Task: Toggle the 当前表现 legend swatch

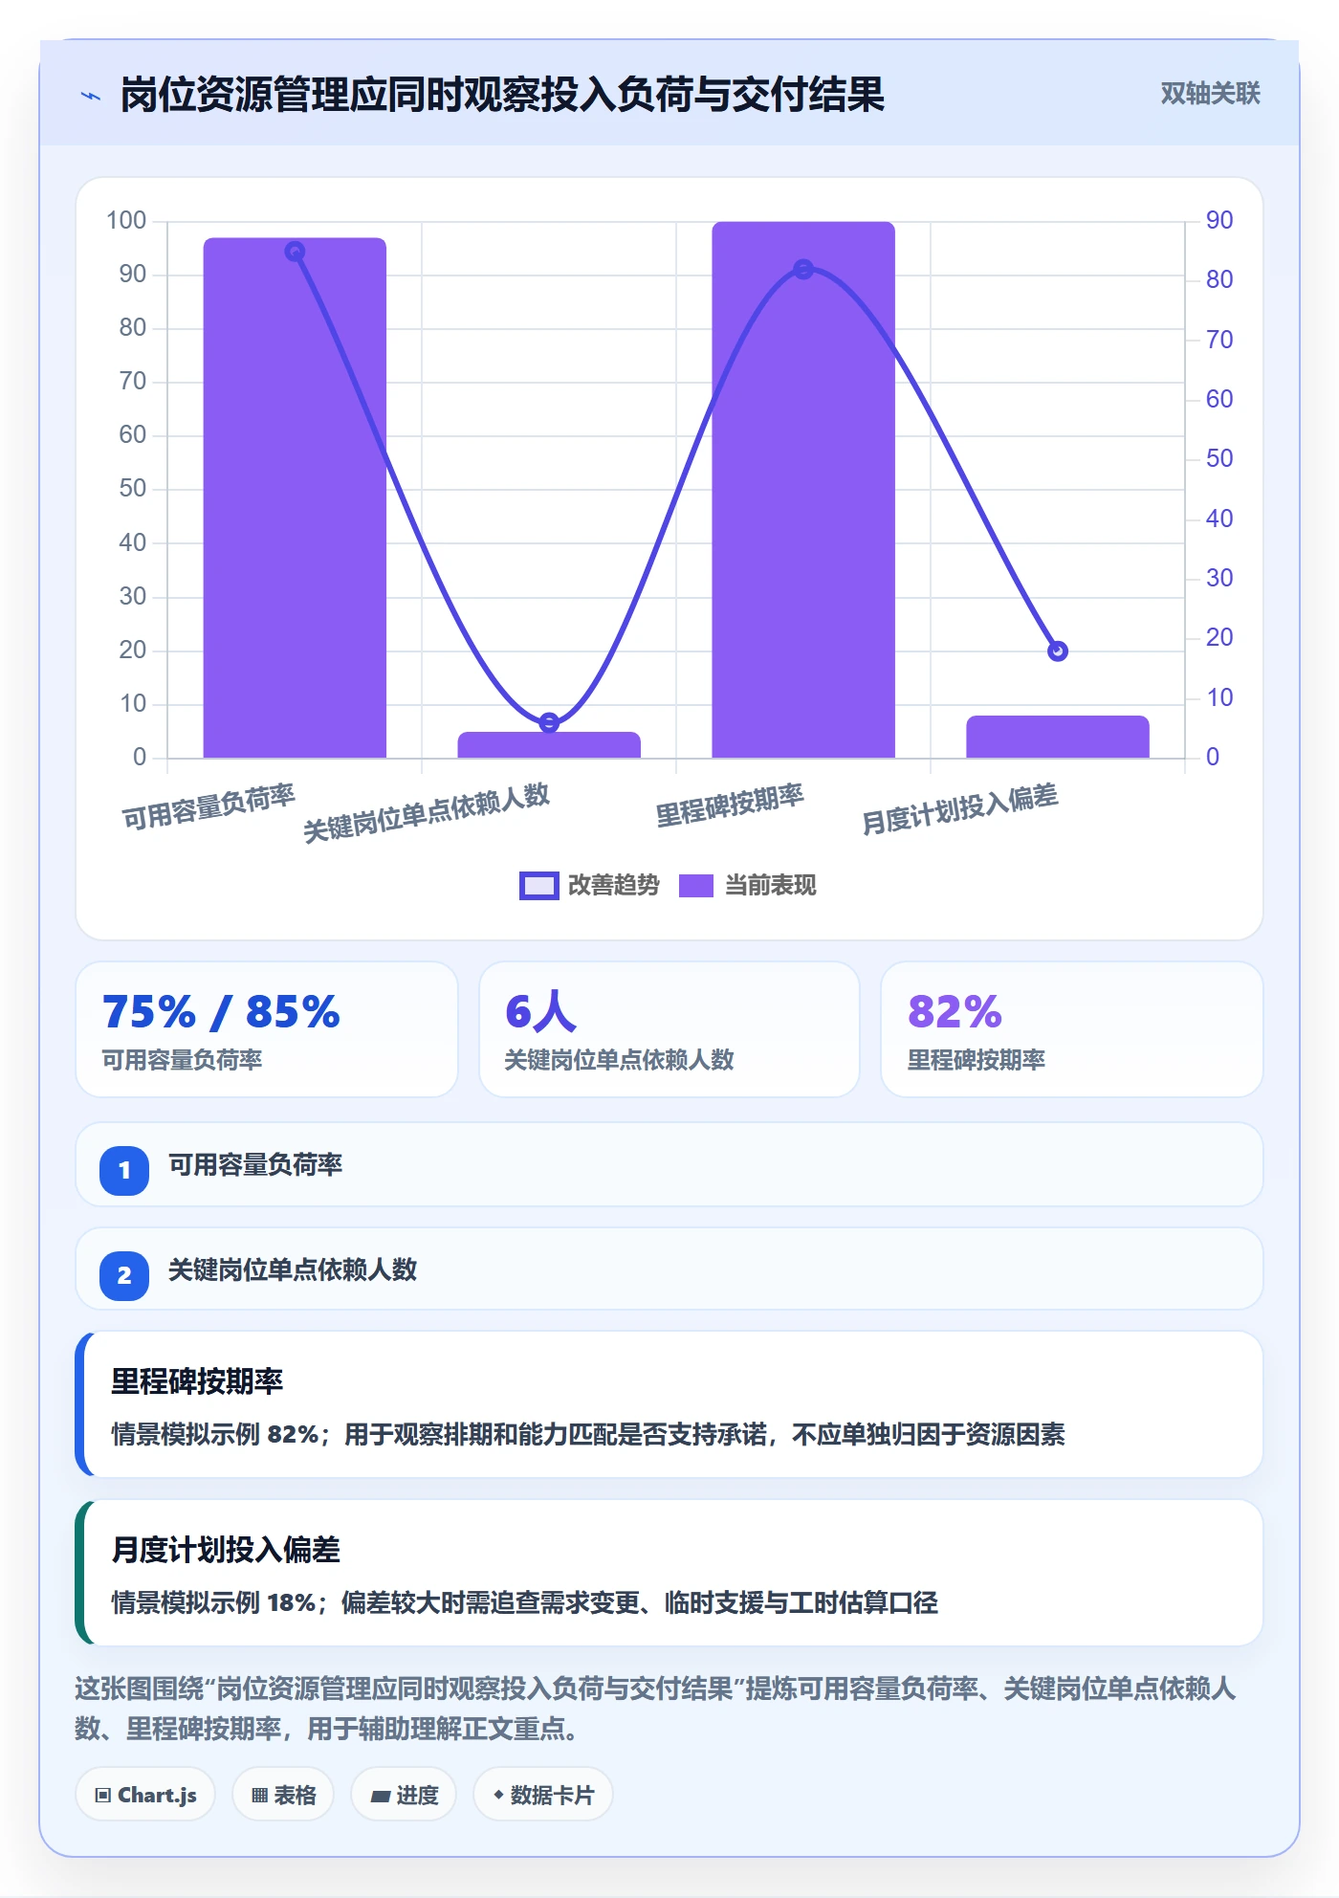Action: (696, 886)
